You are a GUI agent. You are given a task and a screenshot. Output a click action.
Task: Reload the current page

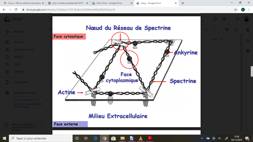point(16,10)
